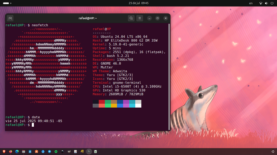This screenshot has height=155, width=277.
Task: Click the red color block in neofetch palette
Action: 102,102
